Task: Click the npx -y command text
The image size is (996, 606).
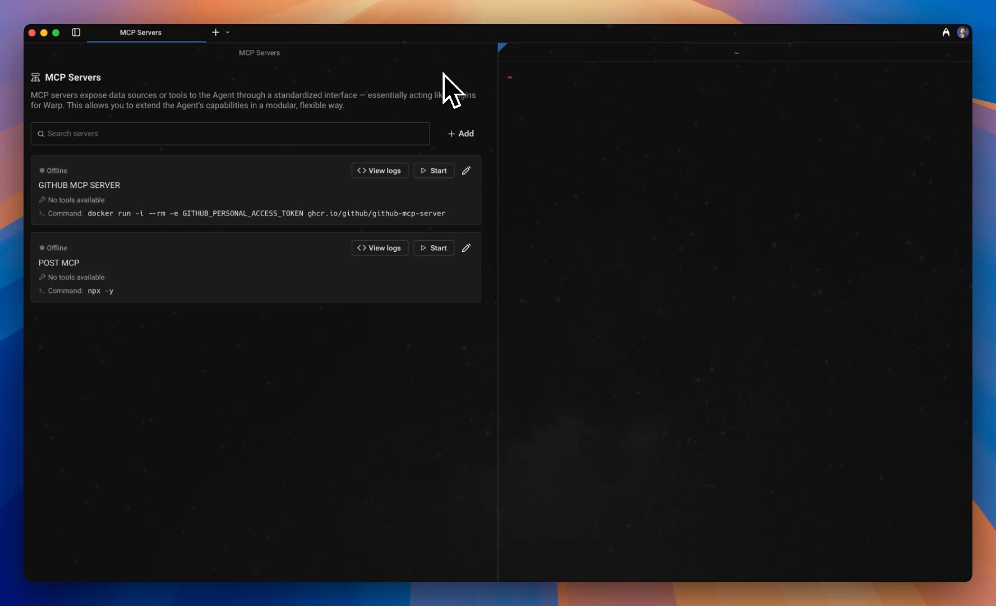Action: pos(100,291)
